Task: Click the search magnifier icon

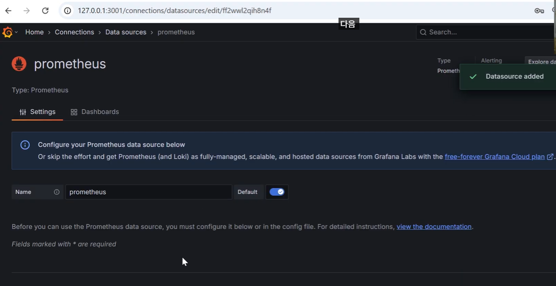Action: coord(423,32)
